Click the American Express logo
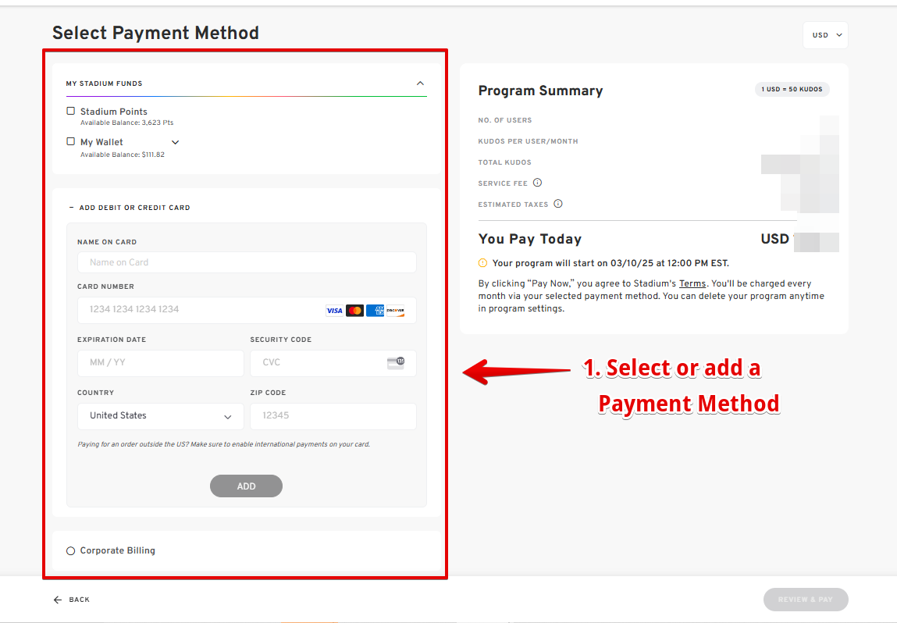The image size is (897, 623). [x=375, y=311]
